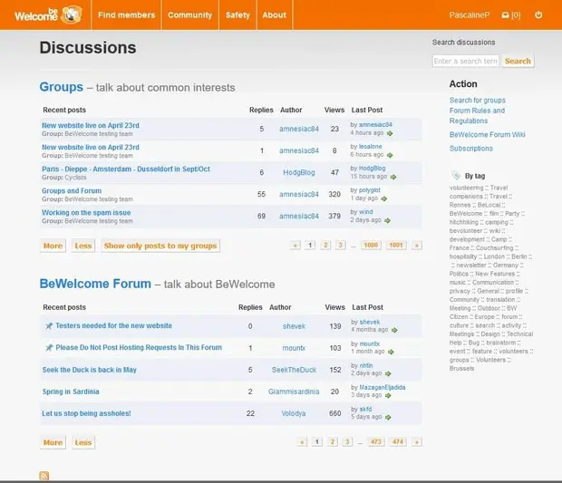562x483 pixels.
Task: Go to nhtin's last post arrow
Action: click(388, 373)
